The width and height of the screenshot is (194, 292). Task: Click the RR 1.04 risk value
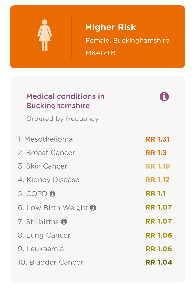tap(159, 262)
